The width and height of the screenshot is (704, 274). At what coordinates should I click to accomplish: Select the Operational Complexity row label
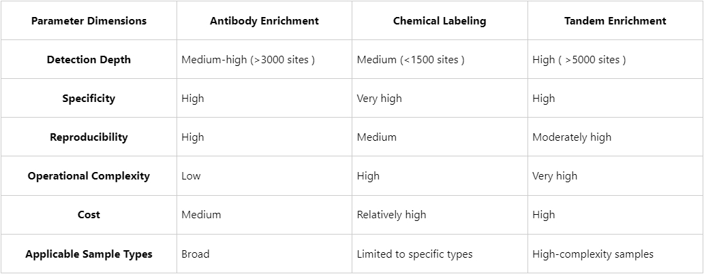click(89, 175)
